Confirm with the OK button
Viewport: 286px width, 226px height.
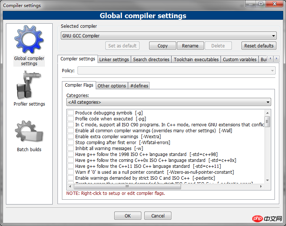click(128, 216)
